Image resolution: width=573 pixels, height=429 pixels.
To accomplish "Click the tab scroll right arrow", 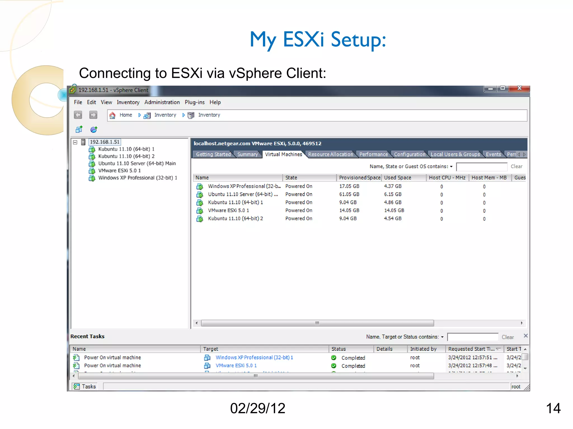I will pyautogui.click(x=524, y=154).
